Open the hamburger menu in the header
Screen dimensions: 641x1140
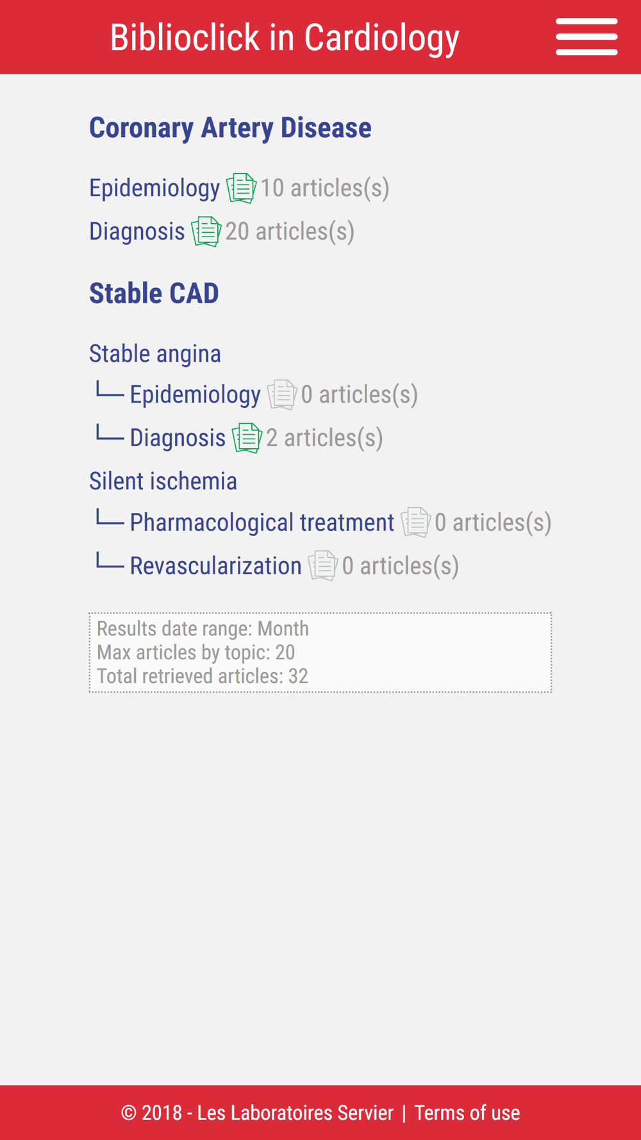coord(587,37)
